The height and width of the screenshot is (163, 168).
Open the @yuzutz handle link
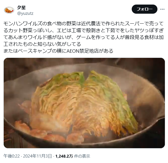click(25, 13)
